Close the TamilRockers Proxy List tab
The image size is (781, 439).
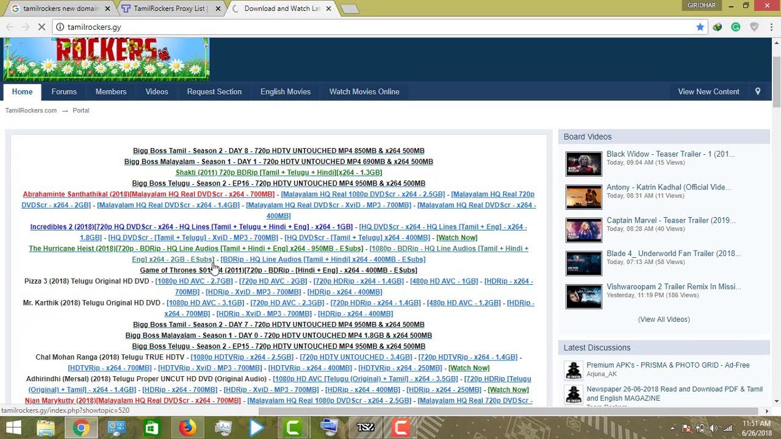point(219,9)
